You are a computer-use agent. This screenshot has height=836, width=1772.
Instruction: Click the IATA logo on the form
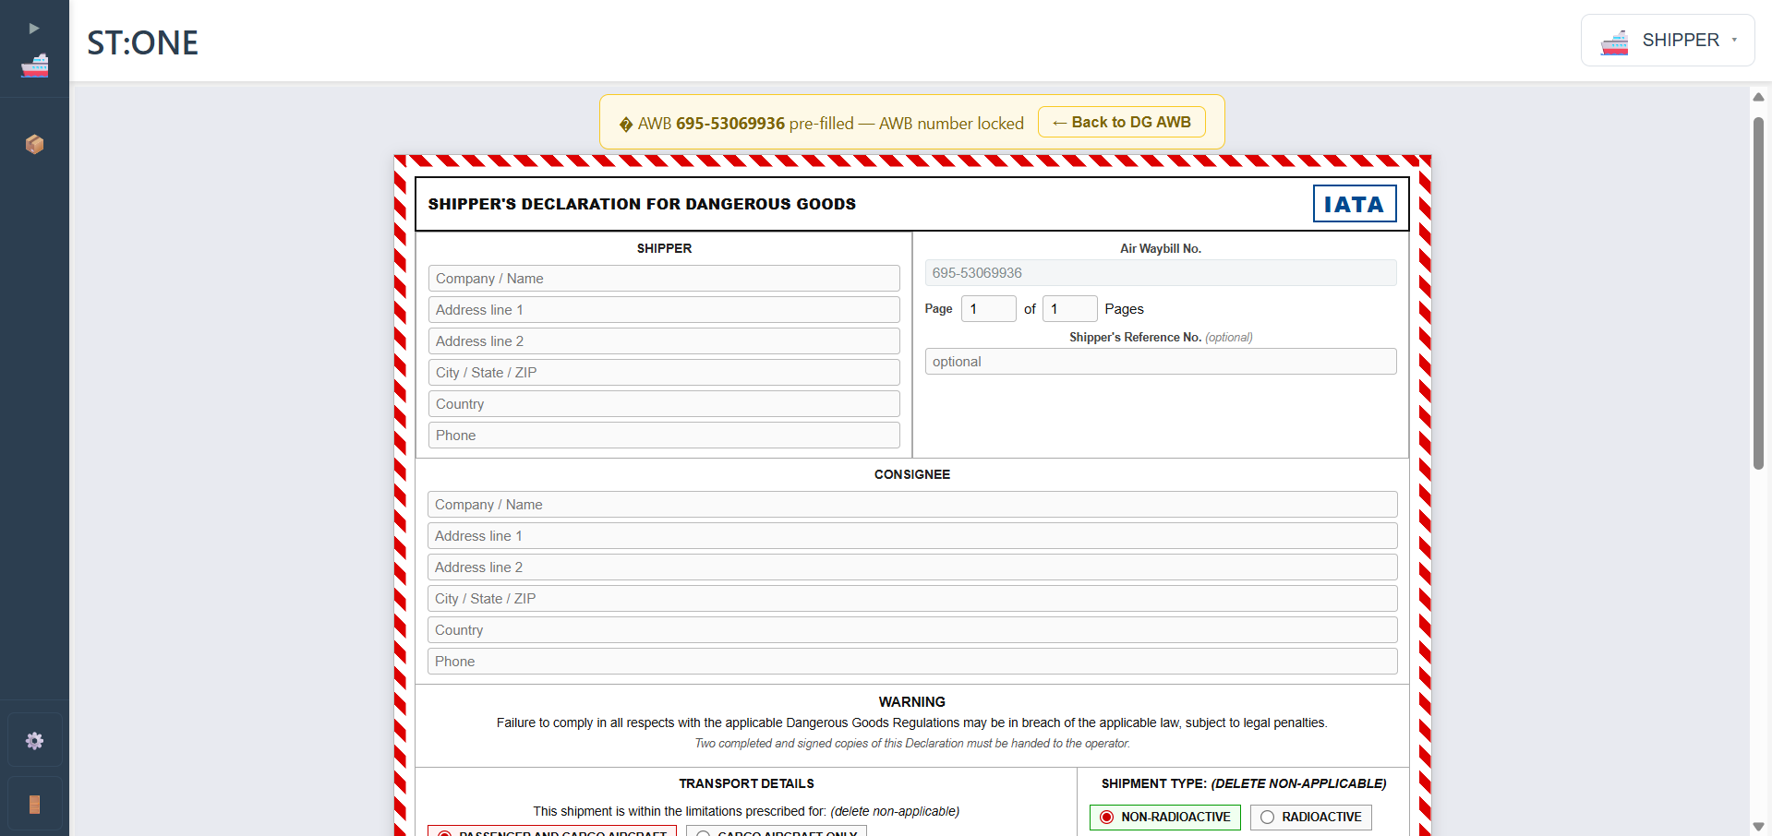click(x=1355, y=204)
